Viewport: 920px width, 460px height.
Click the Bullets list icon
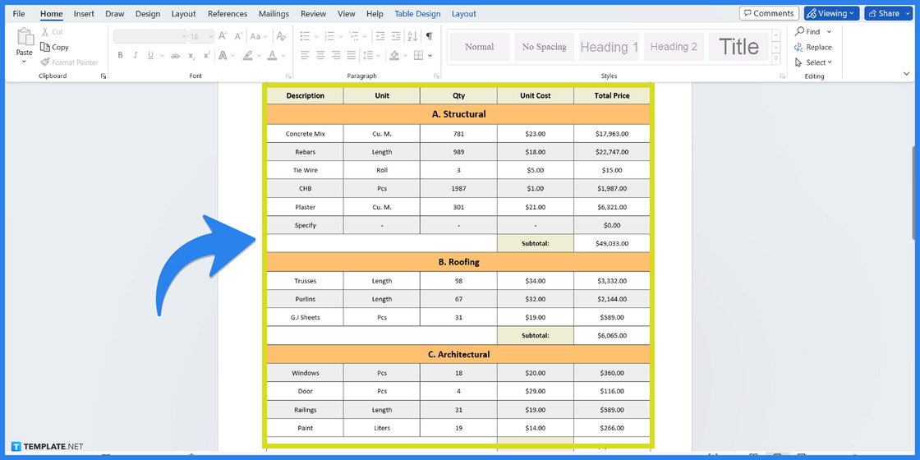(305, 36)
